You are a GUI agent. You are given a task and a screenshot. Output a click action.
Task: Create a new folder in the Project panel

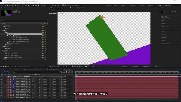click(4, 67)
